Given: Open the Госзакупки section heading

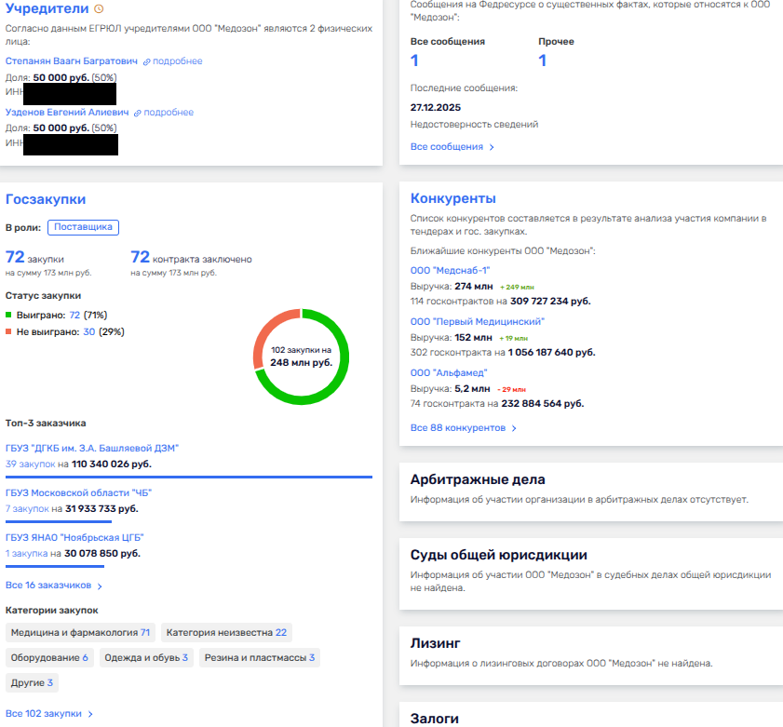Looking at the screenshot, I should (x=46, y=199).
